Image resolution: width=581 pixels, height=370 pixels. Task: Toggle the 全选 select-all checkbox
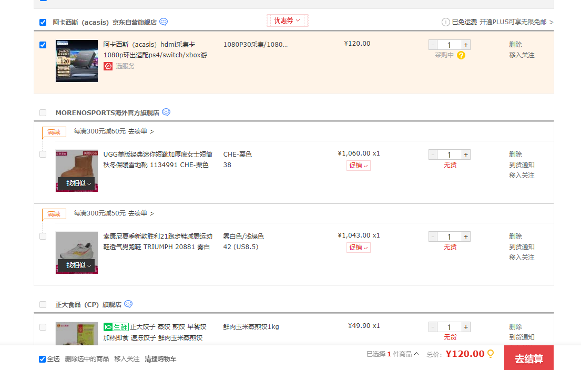[43, 359]
